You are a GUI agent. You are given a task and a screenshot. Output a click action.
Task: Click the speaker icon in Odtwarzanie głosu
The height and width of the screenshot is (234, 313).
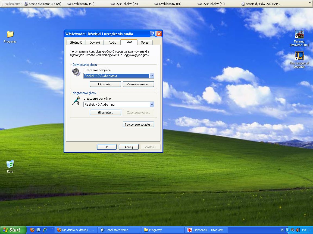point(76,72)
